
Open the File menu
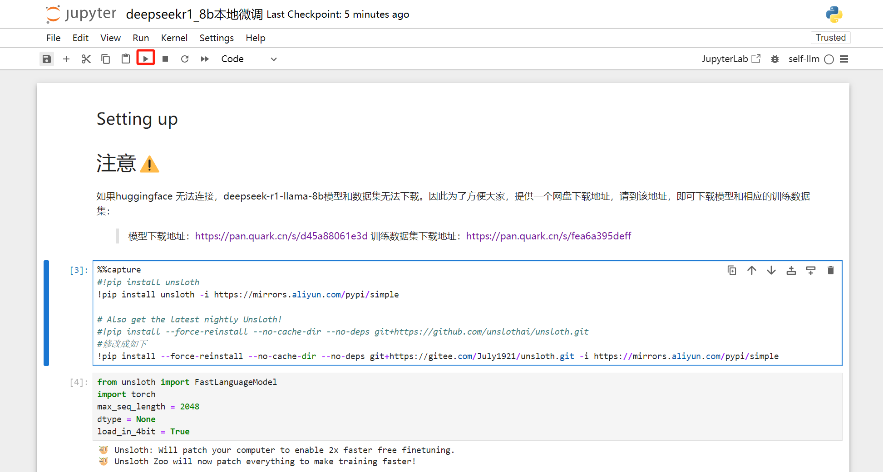53,38
